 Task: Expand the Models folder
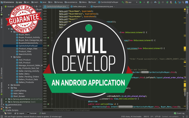[9, 85]
